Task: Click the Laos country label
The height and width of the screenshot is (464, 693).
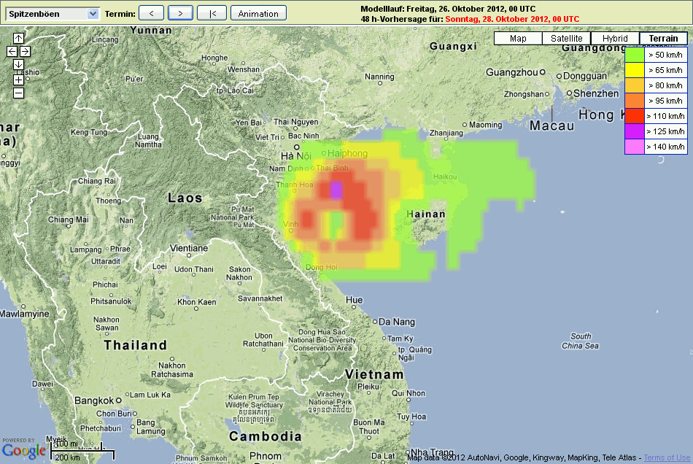Action: pos(185,198)
